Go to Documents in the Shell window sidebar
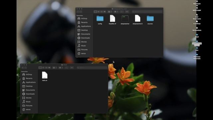The height and width of the screenshot is (120, 213). click(29, 90)
